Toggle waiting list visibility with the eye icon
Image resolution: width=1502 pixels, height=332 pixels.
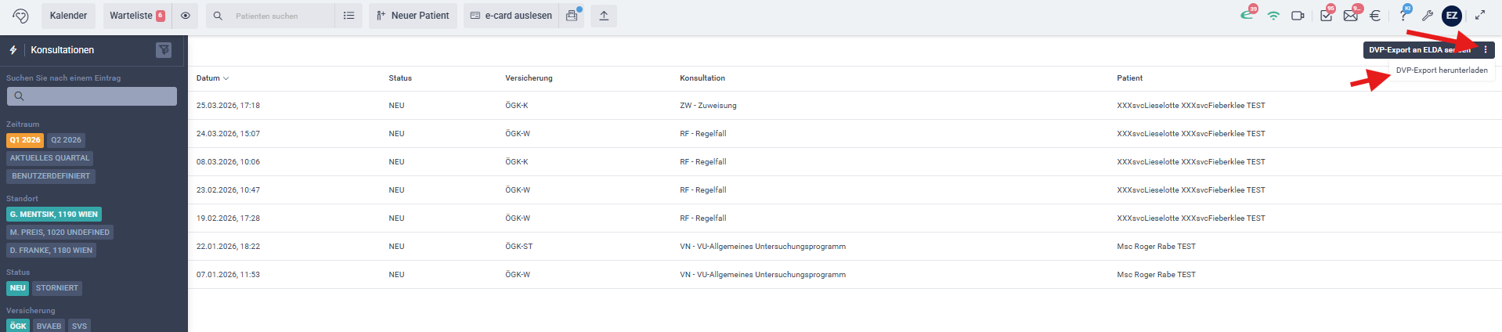click(185, 16)
